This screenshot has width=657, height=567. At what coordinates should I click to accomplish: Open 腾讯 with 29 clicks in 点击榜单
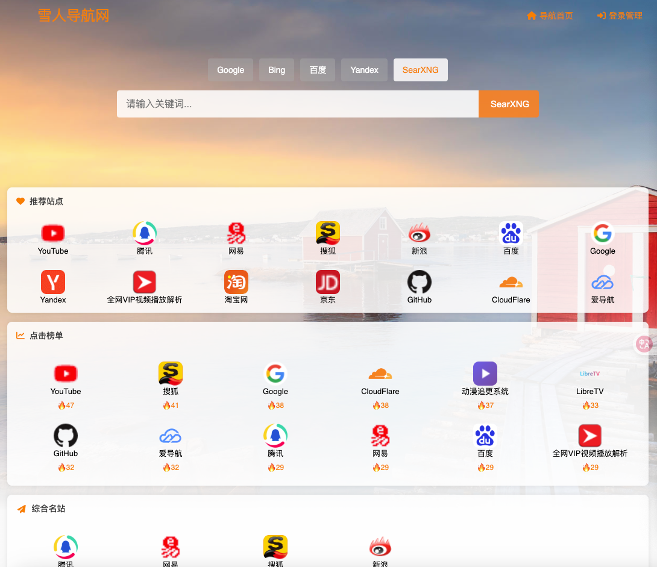click(x=275, y=436)
